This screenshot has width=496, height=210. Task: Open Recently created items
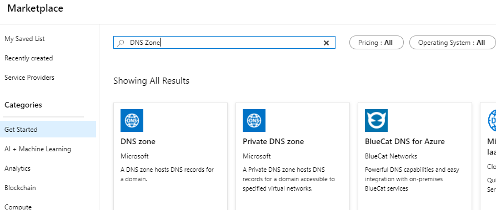point(28,58)
